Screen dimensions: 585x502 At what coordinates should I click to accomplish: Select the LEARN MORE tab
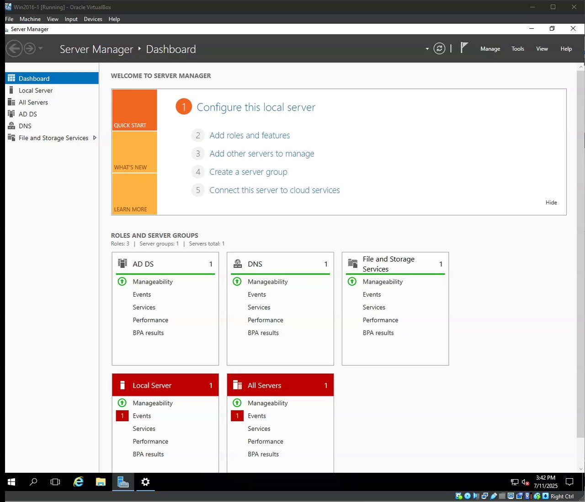pyautogui.click(x=134, y=194)
